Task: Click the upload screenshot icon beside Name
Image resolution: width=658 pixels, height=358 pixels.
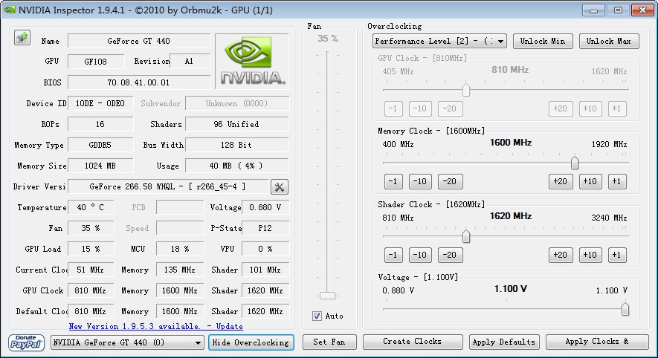Action: [x=22, y=38]
